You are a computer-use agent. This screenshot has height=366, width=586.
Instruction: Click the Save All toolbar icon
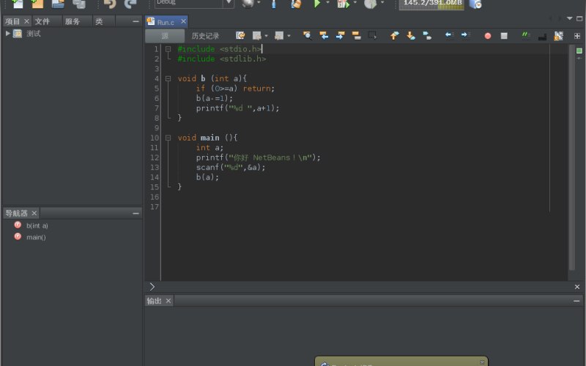(79, 4)
